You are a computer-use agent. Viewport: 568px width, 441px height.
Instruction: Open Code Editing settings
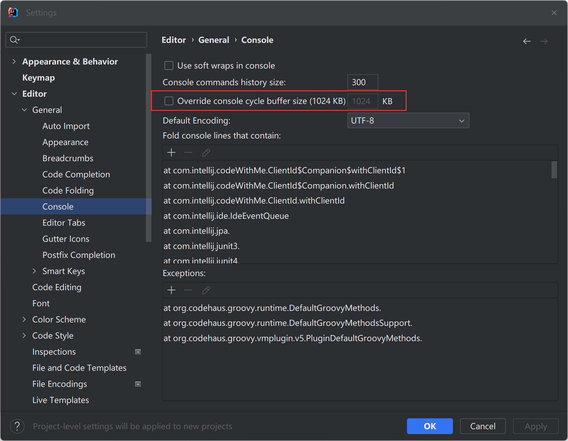(57, 287)
